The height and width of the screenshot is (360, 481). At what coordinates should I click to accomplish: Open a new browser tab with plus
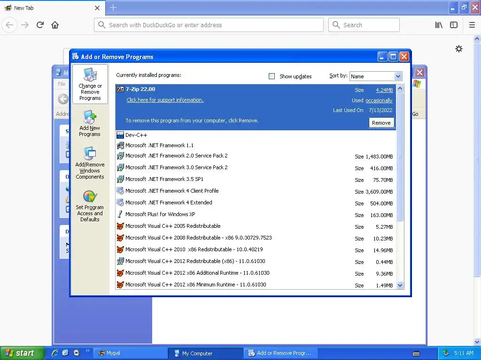pyautogui.click(x=113, y=7)
